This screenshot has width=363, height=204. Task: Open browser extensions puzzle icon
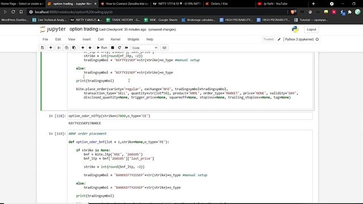[x=350, y=12]
